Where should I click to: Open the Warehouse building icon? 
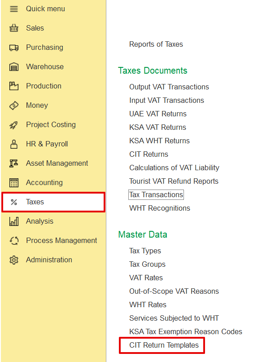[x=14, y=67]
